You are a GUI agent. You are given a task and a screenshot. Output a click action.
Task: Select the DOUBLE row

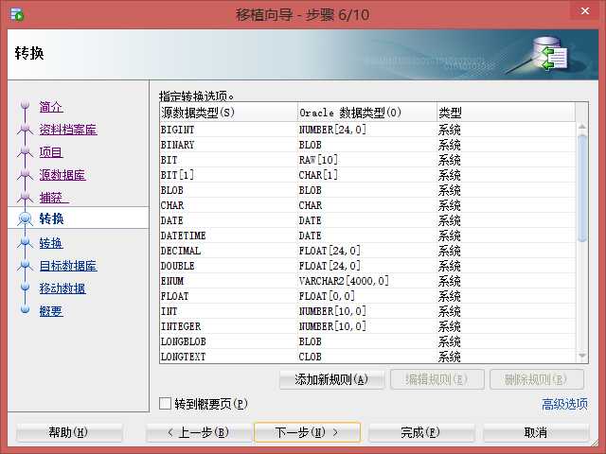(367, 266)
